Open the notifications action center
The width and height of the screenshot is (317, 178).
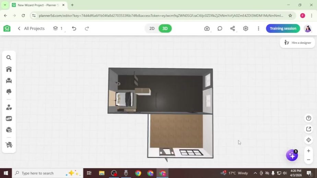click(x=309, y=173)
